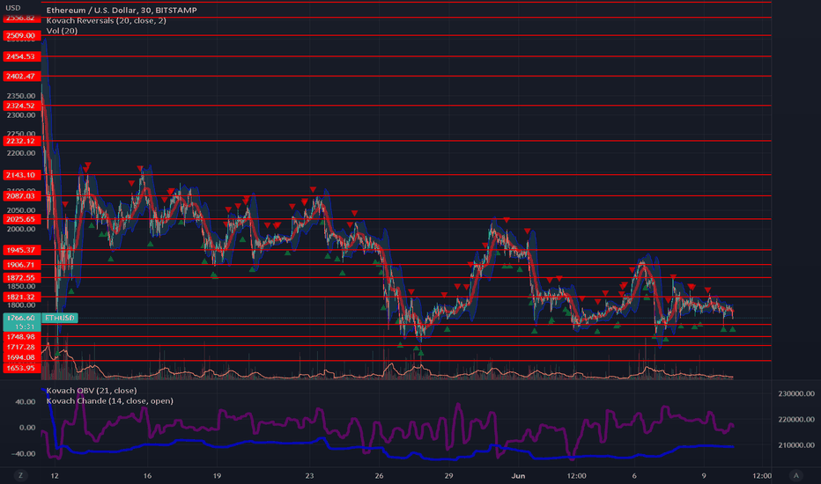Select the Vol (20) indicator legend
The height and width of the screenshot is (484, 821).
click(62, 30)
